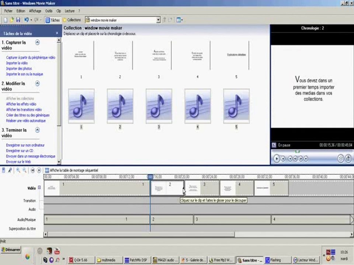The height and width of the screenshot is (265, 354).
Task: Stop the preview playback
Action: pyautogui.click(x=283, y=159)
